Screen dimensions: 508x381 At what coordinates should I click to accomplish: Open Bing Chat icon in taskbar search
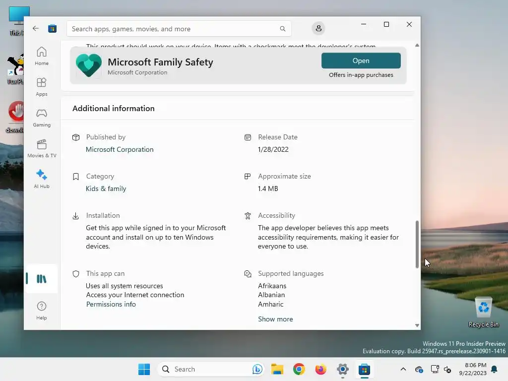(257, 369)
